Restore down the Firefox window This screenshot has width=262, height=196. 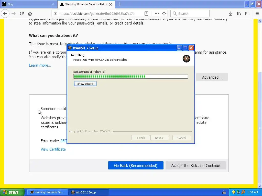[x=253, y=4]
